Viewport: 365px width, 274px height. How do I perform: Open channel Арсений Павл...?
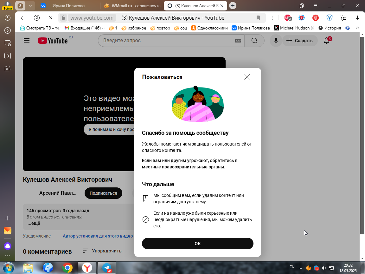[x=58, y=193]
